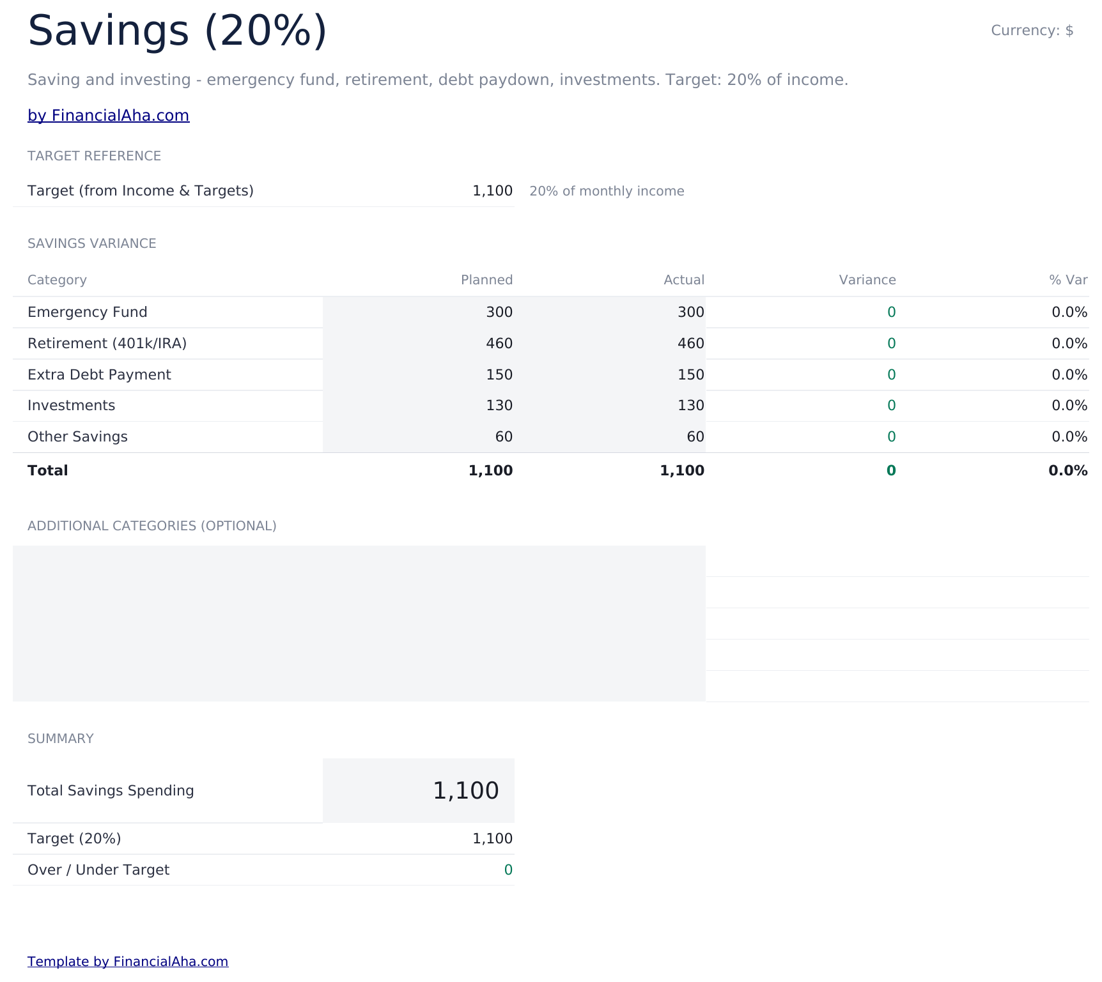This screenshot has height=982, width=1102.
Task: Click the bold 'Total' row label
Action: [x=48, y=471]
